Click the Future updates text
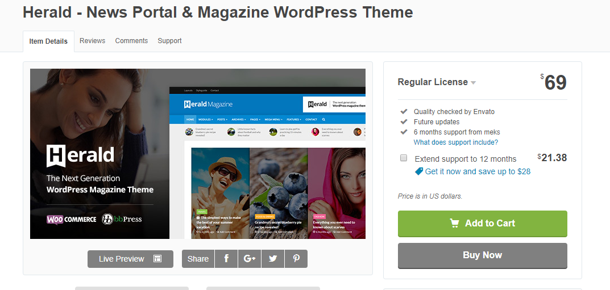The image size is (610, 290). [x=437, y=122]
